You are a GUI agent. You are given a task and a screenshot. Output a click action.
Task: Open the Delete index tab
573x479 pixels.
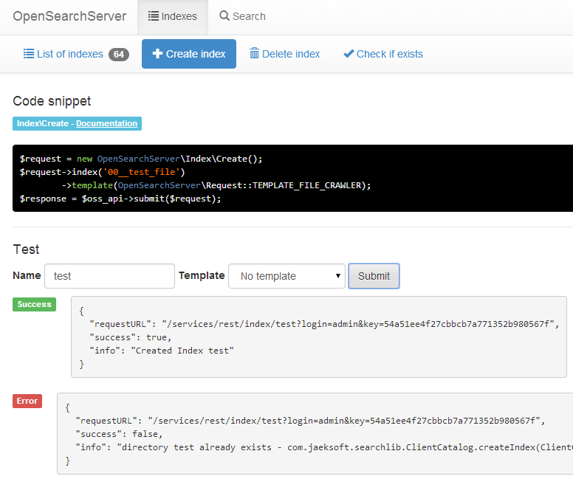pyautogui.click(x=284, y=54)
